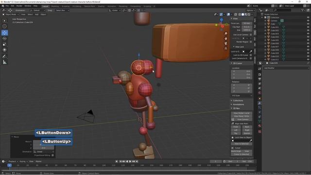Open the Select Box drag dropdown
The height and width of the screenshot is (175, 311).
pos(62,10)
